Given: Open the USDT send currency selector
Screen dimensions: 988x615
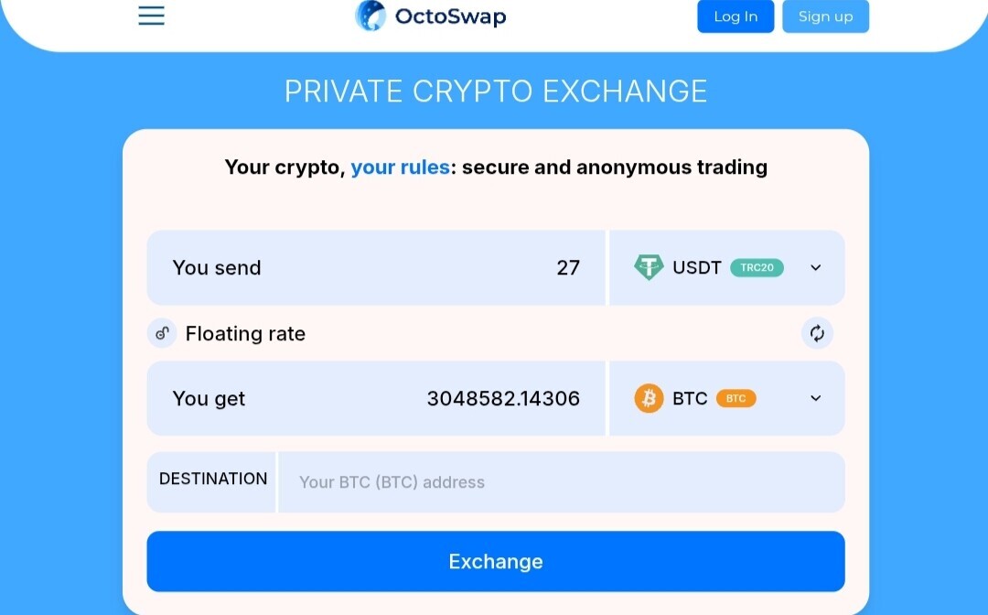Looking at the screenshot, I should coord(727,267).
